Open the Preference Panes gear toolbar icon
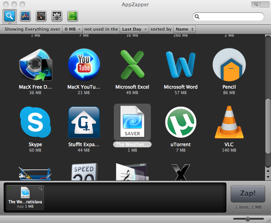271x223 pixels. [57, 16]
